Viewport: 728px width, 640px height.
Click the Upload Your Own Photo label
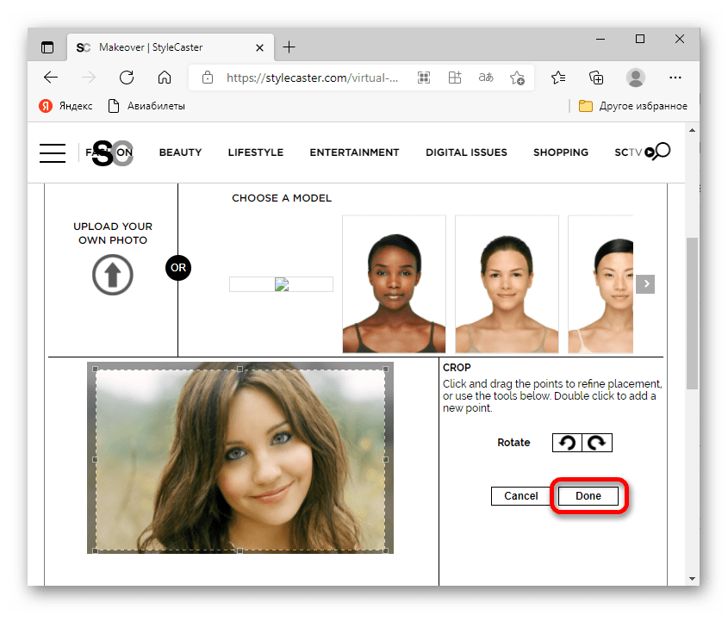coord(113,233)
